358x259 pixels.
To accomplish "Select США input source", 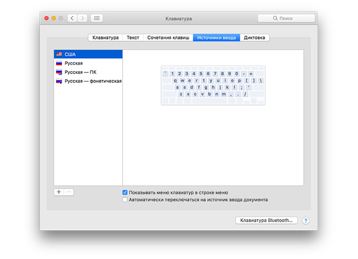I will pyautogui.click(x=88, y=54).
